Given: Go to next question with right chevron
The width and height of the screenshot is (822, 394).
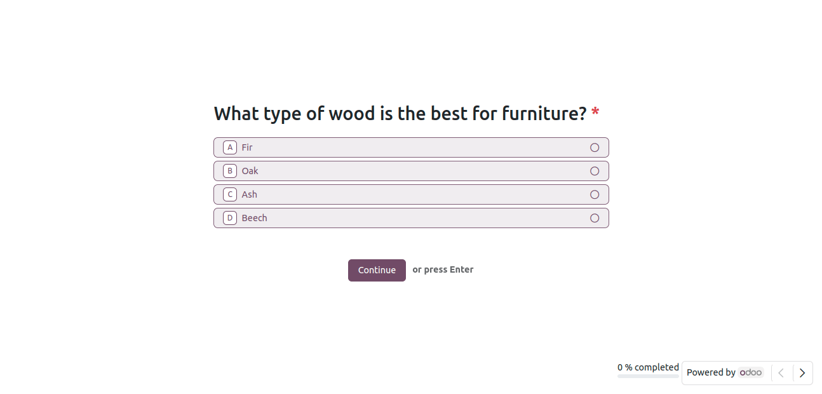Looking at the screenshot, I should 802,373.
